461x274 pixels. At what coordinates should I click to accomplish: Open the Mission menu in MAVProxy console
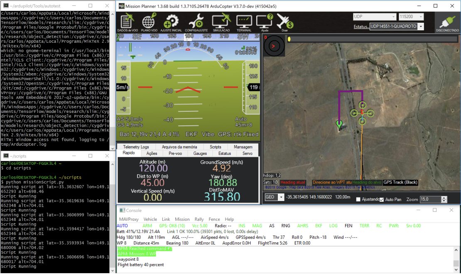tap(183, 219)
